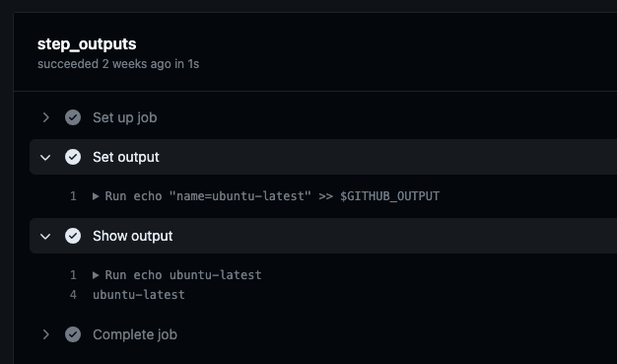Expand the Complete job step chevron
Viewport: 617px width, 364px height.
(45, 334)
